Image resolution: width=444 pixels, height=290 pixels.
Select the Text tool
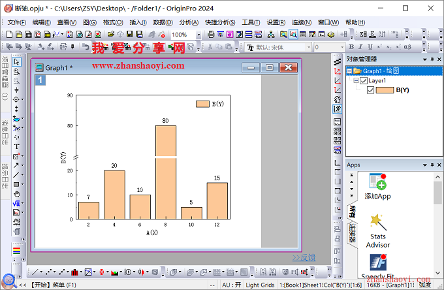point(16,146)
